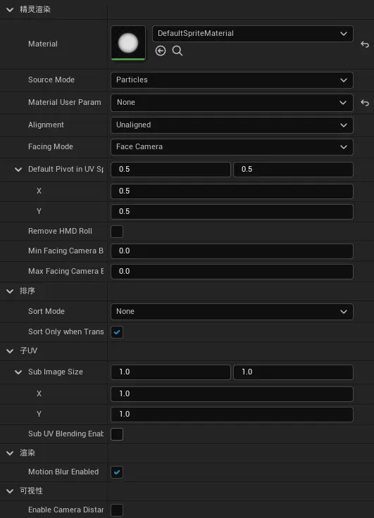Viewport: 374px width, 518px height.
Task: Click second Sub Image Size inline field
Action: [x=293, y=372]
